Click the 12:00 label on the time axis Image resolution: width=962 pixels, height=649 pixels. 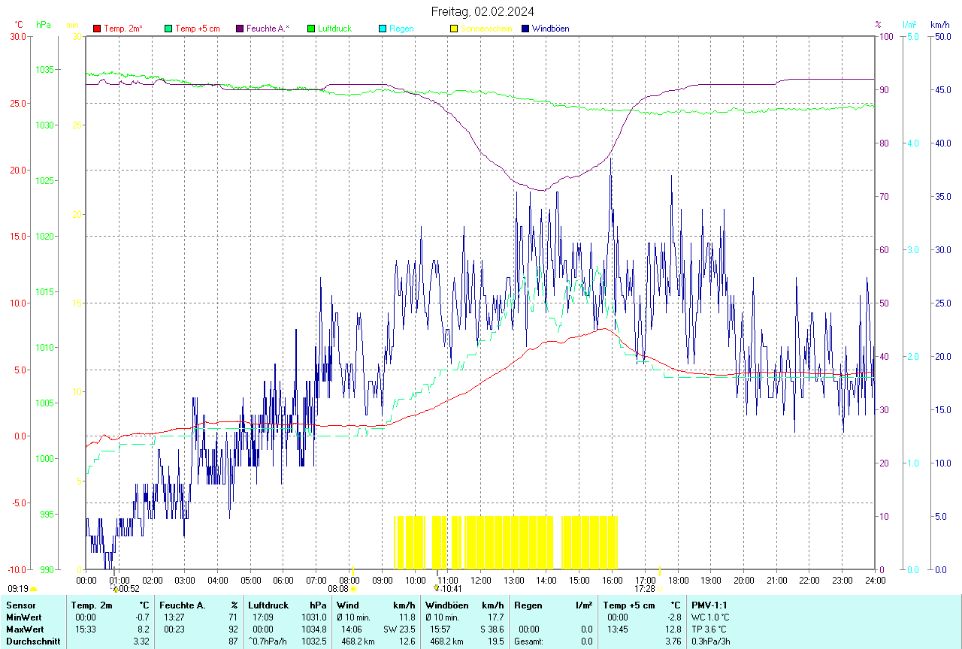pos(481,580)
